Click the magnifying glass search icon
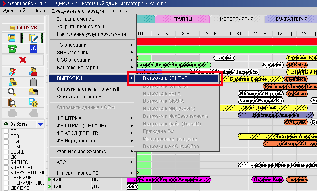317x191 pixels. tap(12, 92)
